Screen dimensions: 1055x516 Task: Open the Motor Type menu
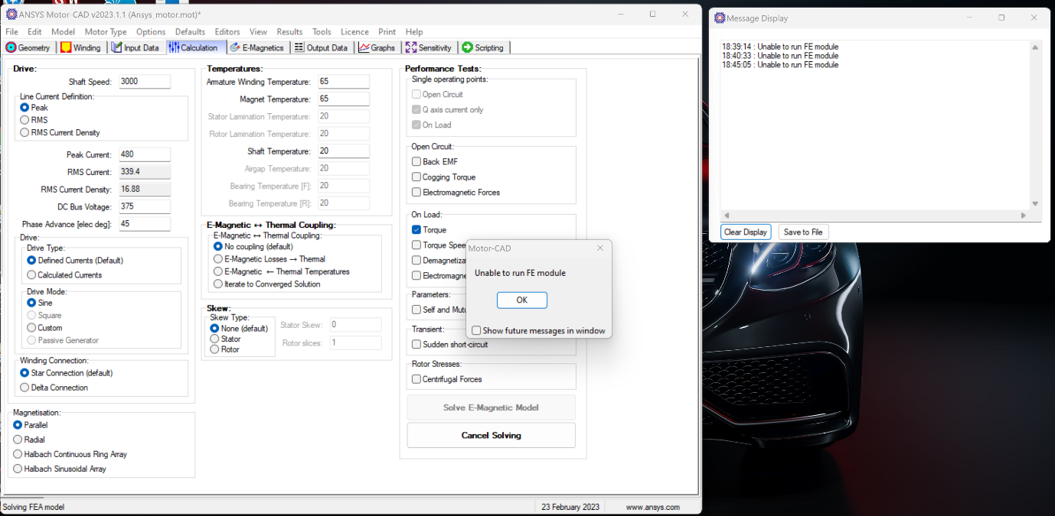106,32
